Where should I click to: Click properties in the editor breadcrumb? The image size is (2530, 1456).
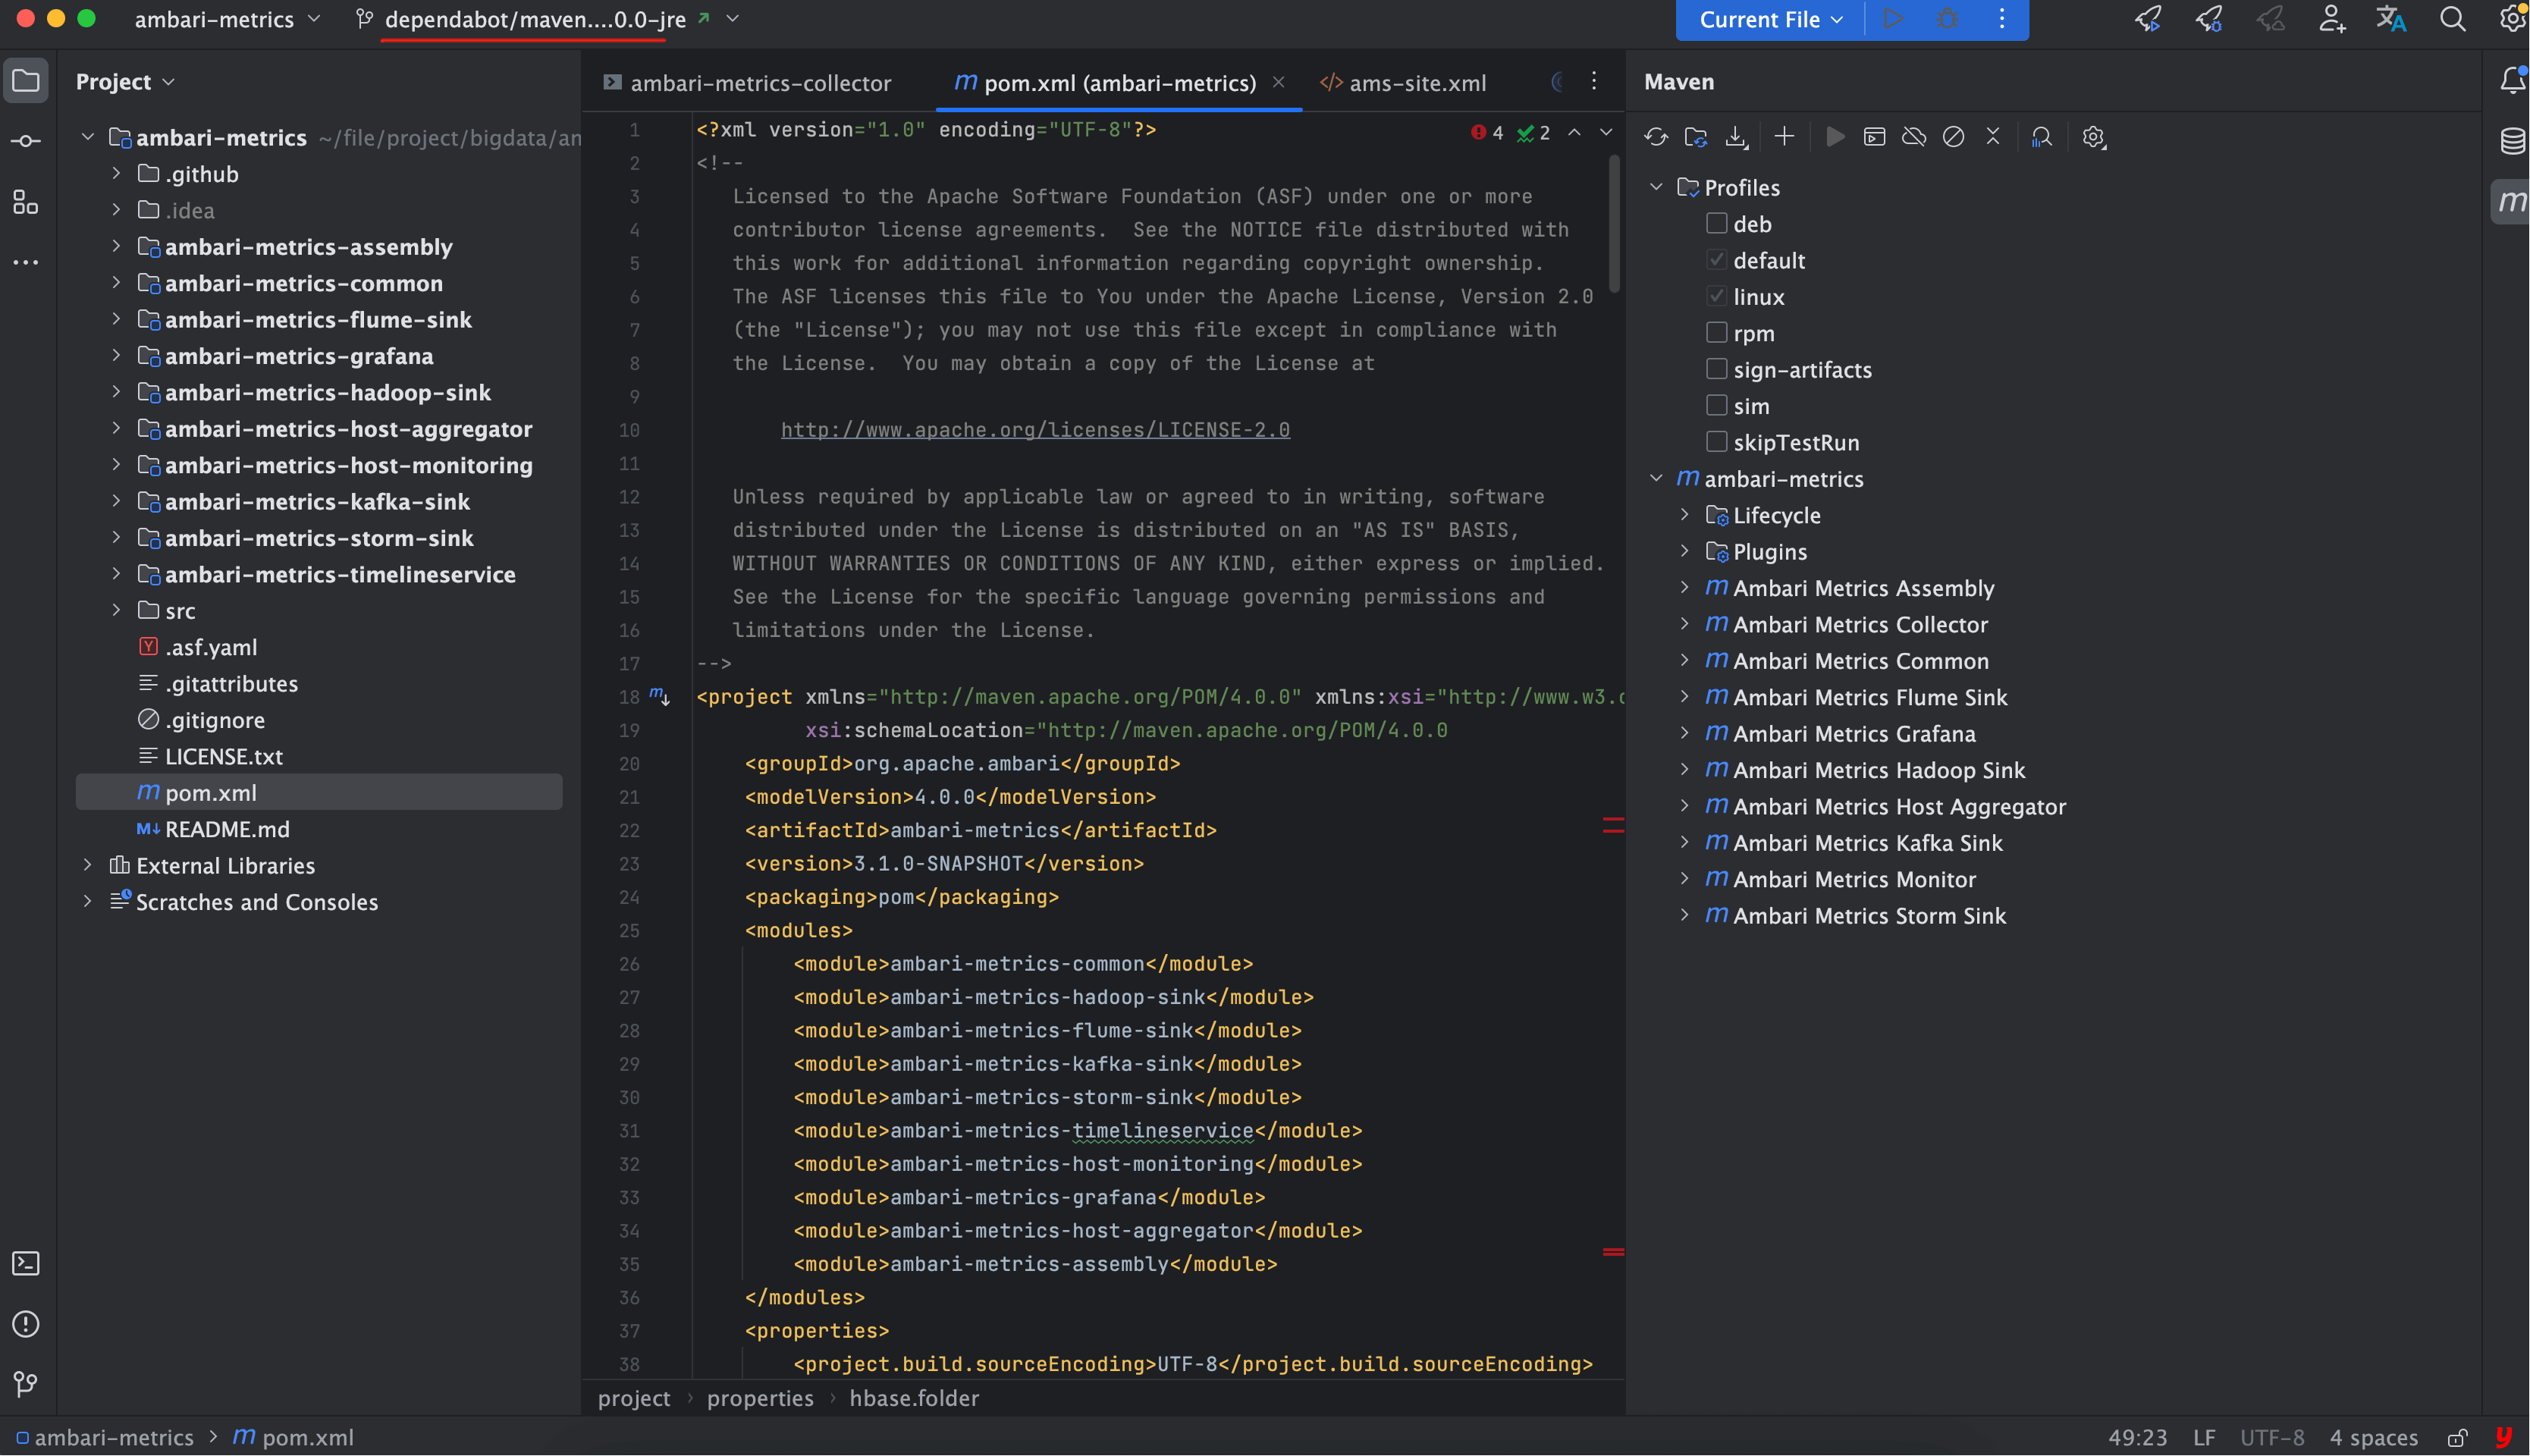point(760,1398)
